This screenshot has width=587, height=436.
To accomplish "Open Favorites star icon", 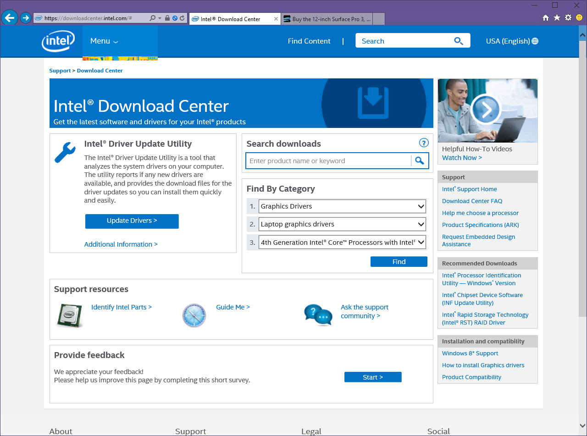I will [x=557, y=18].
